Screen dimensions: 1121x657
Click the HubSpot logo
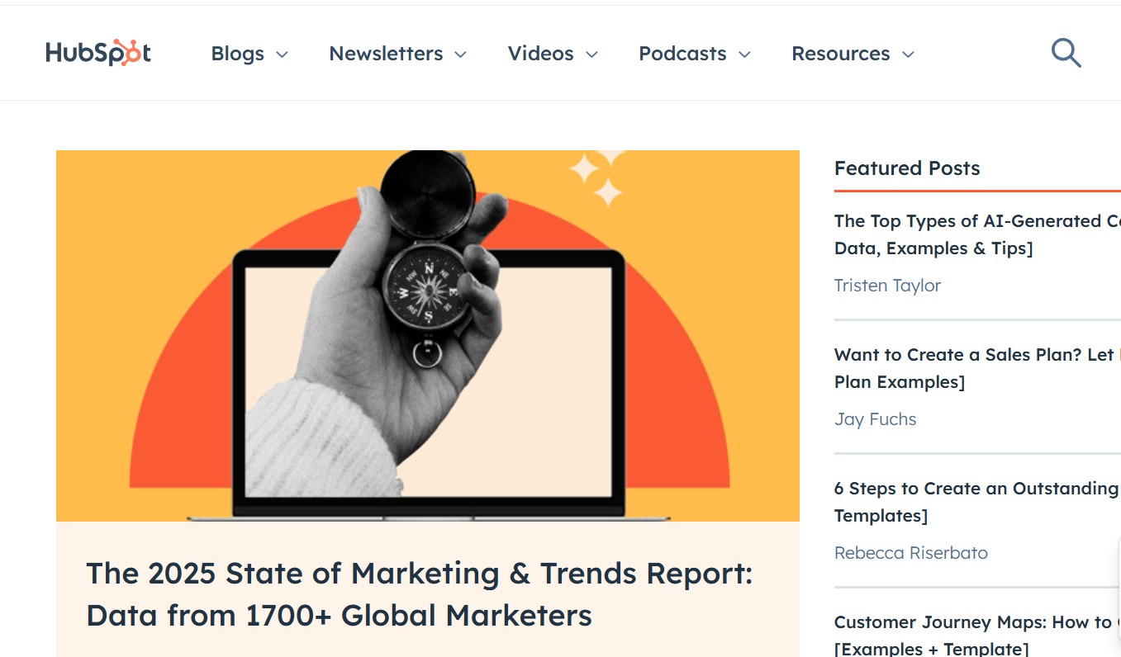98,53
